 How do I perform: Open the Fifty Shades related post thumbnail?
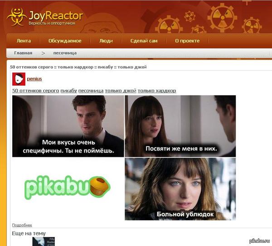pos(44,241)
